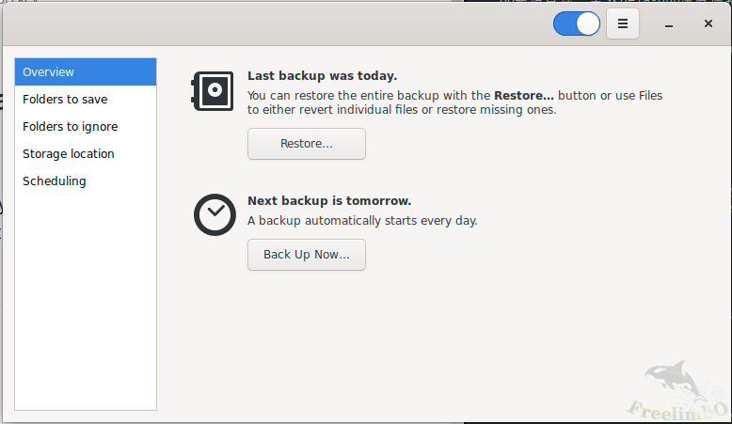This screenshot has width=732, height=424.
Task: Start a backup with Back Up Now...
Action: 306,254
